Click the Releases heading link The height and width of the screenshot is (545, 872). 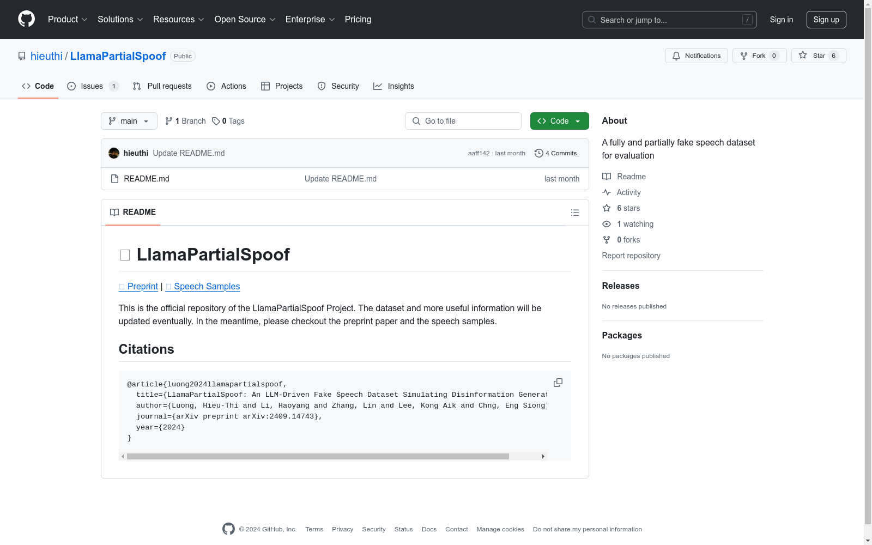pyautogui.click(x=621, y=286)
